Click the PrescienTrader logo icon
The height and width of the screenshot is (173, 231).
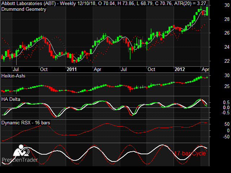(21, 151)
